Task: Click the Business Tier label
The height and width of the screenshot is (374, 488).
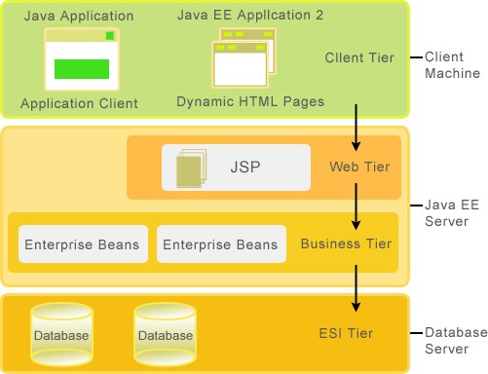Action: coord(346,243)
